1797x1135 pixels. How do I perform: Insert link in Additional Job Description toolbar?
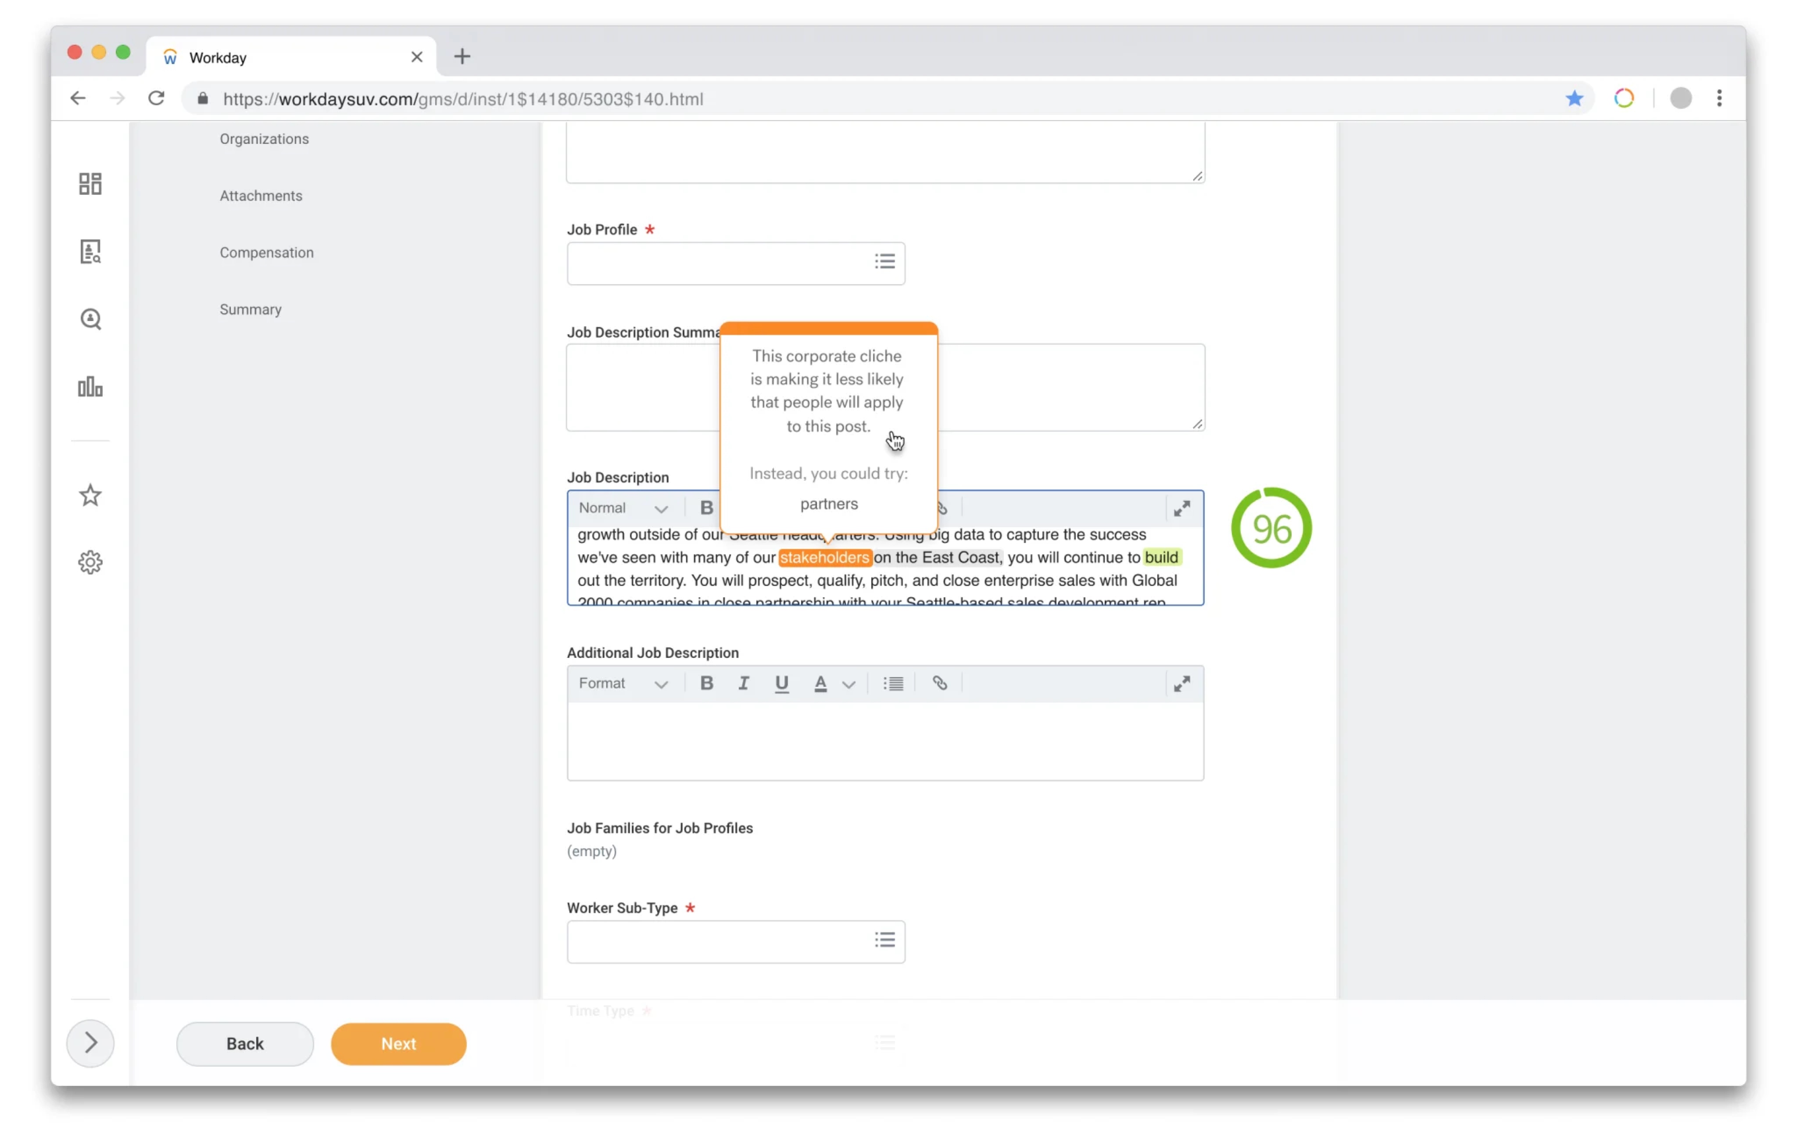(940, 684)
